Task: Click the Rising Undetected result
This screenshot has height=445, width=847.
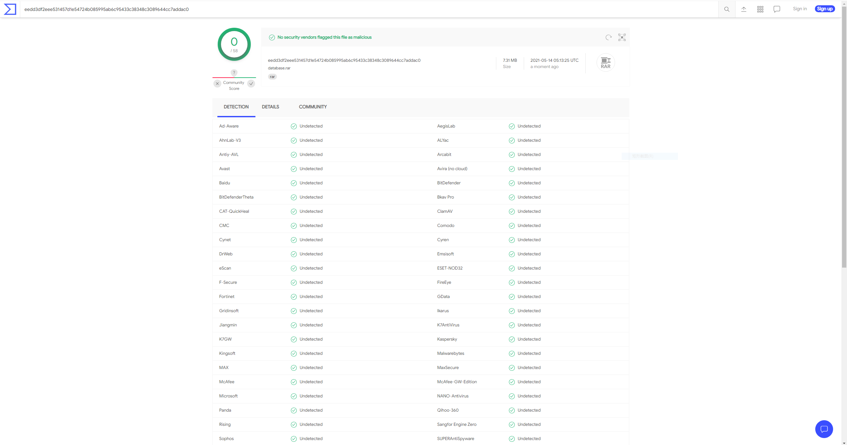Action: pyautogui.click(x=311, y=425)
